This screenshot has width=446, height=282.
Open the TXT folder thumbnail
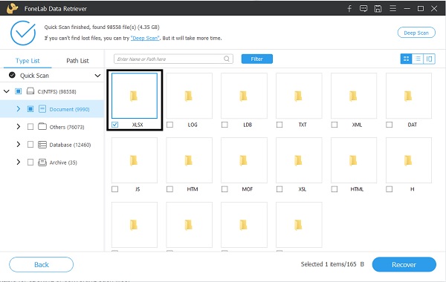tap(299, 96)
